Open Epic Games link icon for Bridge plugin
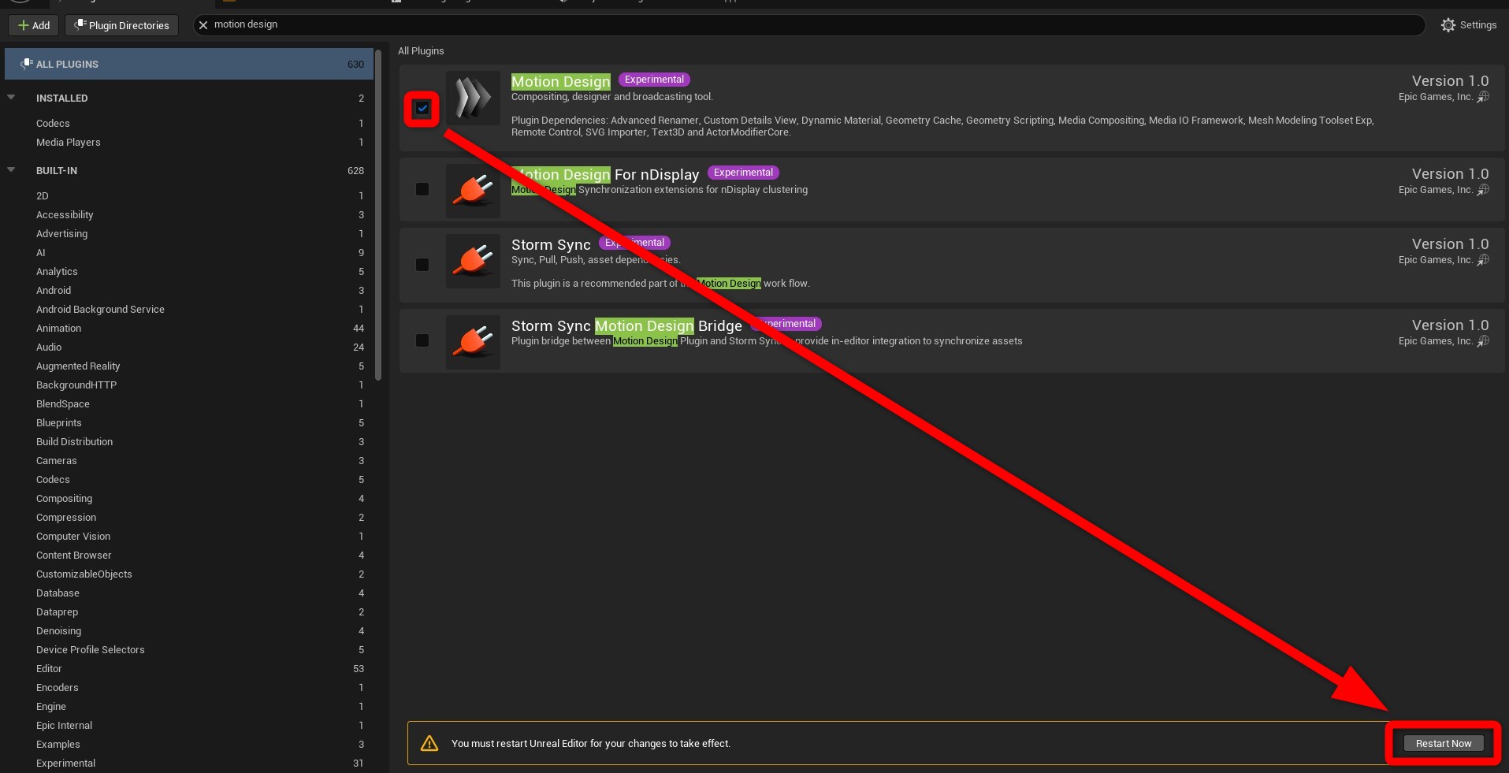Screen dimensions: 1509x773 pyautogui.click(x=1483, y=341)
